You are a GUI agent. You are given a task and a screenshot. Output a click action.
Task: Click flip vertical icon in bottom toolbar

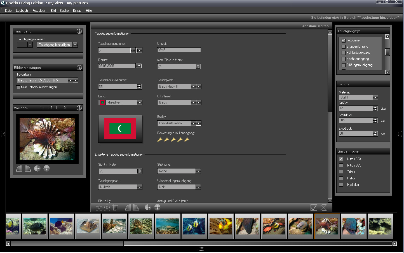point(157,207)
